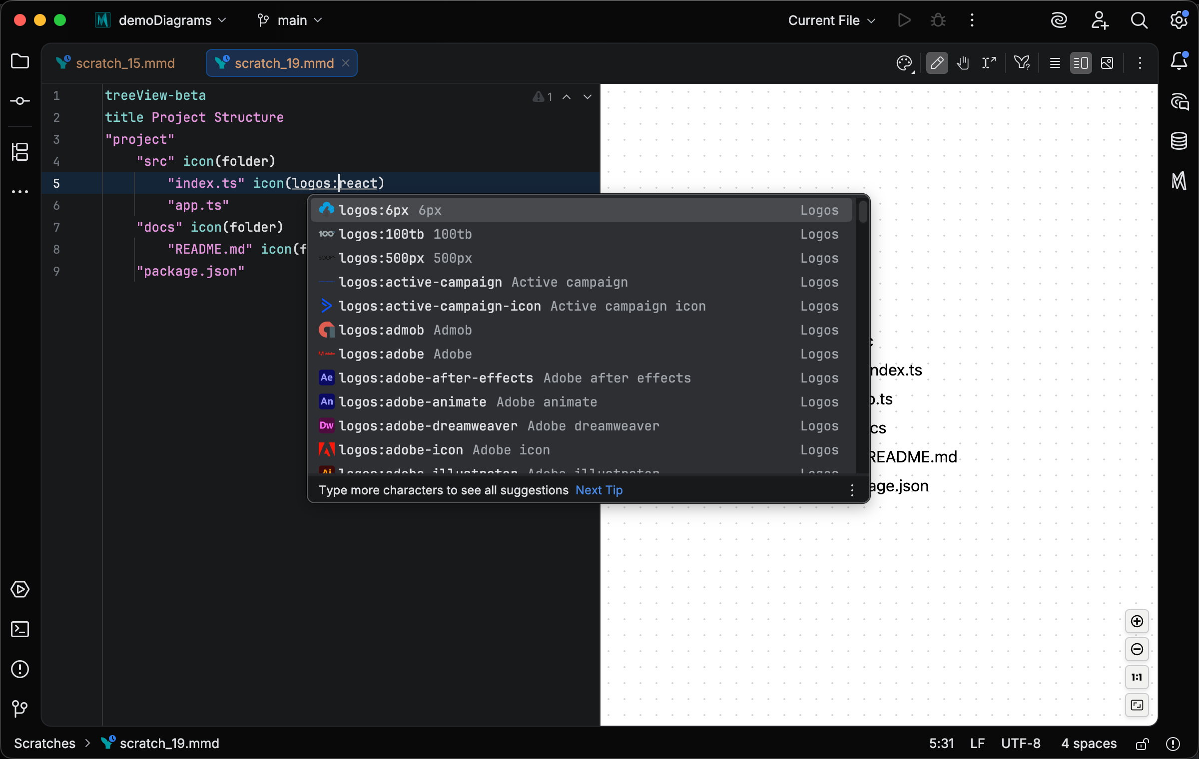Choose logos:adobe-after-effects completion item
Viewport: 1199px width, 759px height.
click(582, 378)
